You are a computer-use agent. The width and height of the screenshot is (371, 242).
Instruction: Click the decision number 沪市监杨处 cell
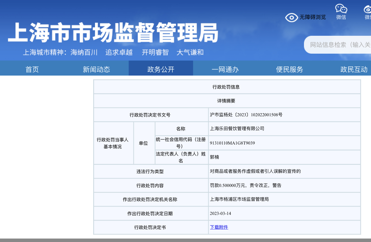pyautogui.click(x=246, y=115)
